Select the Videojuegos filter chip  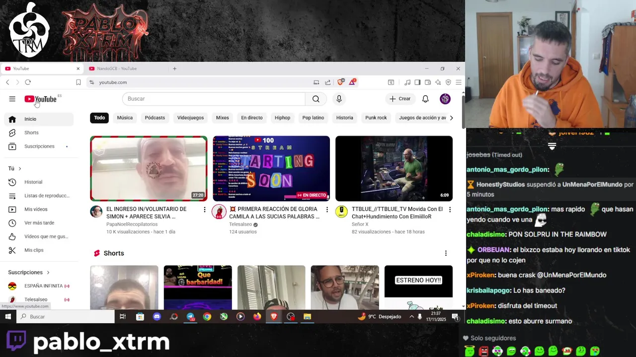pos(191,118)
